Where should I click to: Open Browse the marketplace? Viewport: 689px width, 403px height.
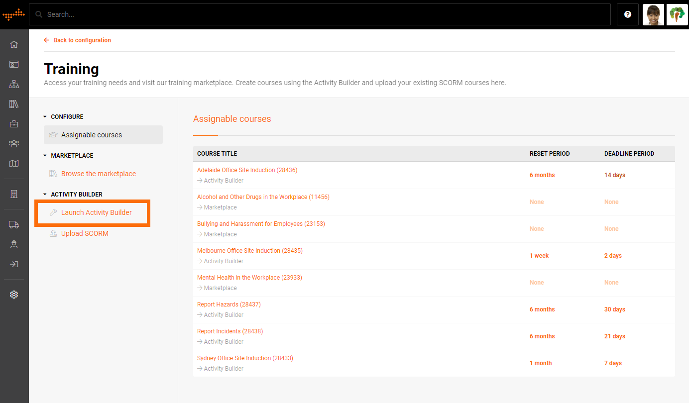coord(99,174)
